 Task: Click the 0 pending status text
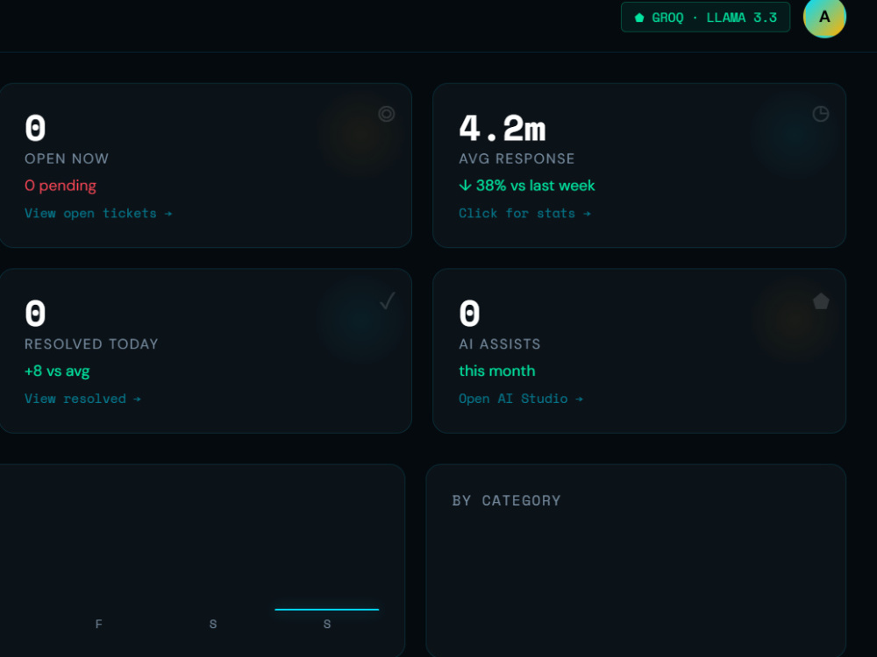[61, 186]
